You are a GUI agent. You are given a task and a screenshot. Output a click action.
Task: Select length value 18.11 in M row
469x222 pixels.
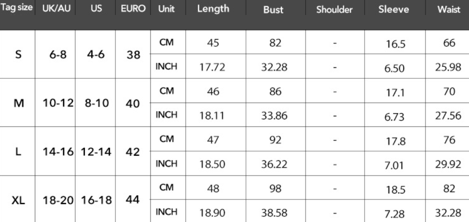(x=212, y=116)
